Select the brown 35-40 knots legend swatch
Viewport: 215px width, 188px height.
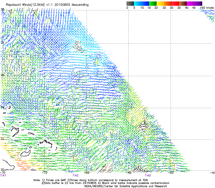click(x=183, y=3)
